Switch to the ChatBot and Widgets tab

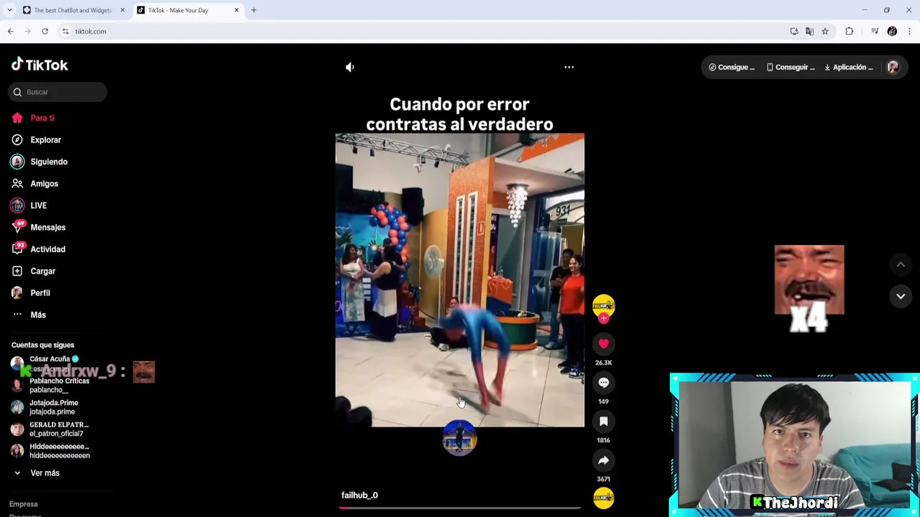(x=72, y=10)
